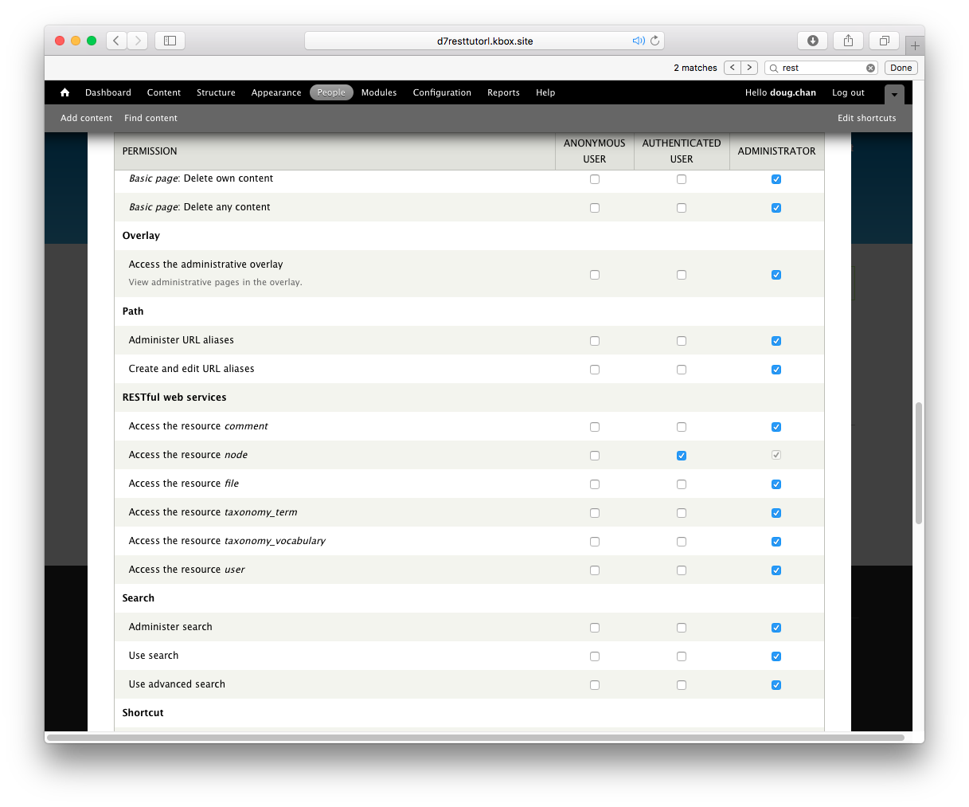Enable 'Access the resource taxonomy_term' for authenticated user
The height and width of the screenshot is (807, 969).
[682, 513]
